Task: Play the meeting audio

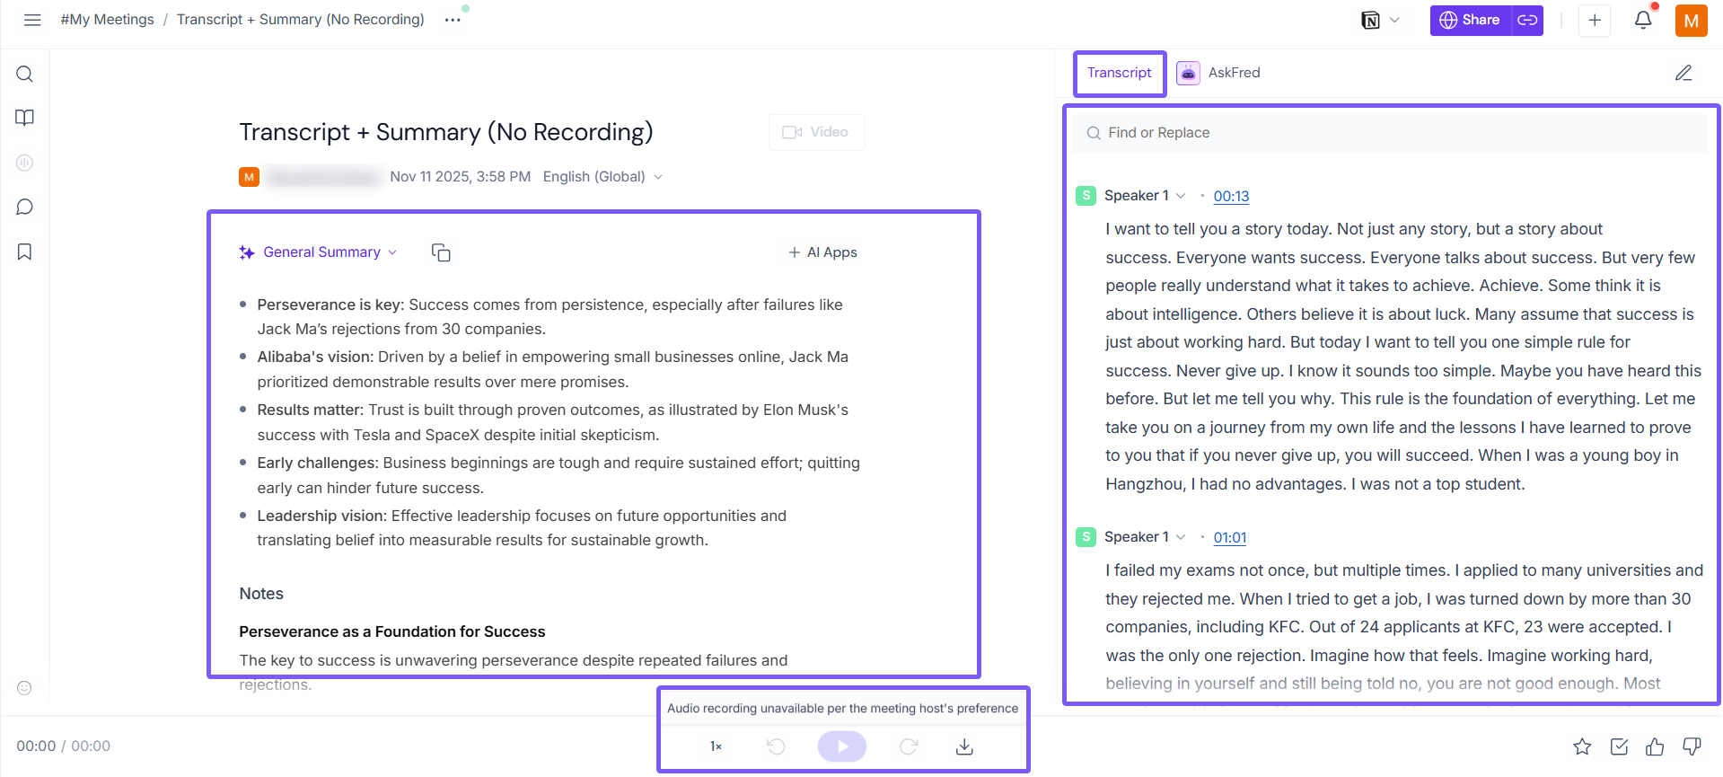Action: tap(842, 746)
